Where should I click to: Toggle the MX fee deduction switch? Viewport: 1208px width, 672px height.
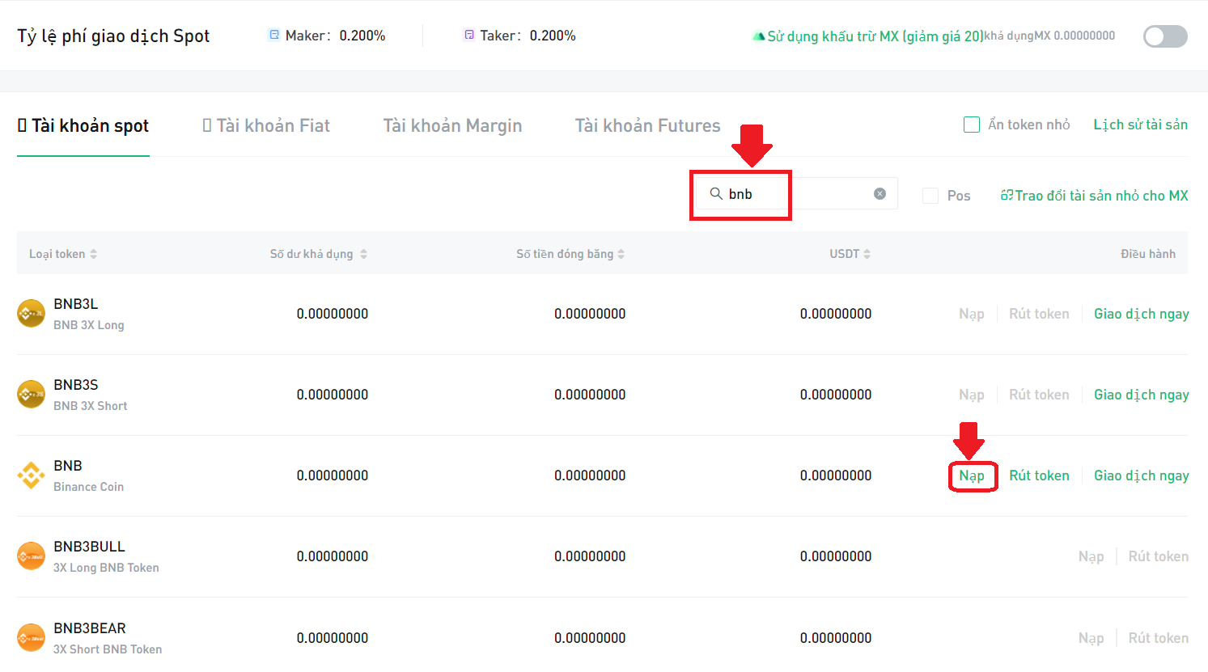click(x=1165, y=36)
